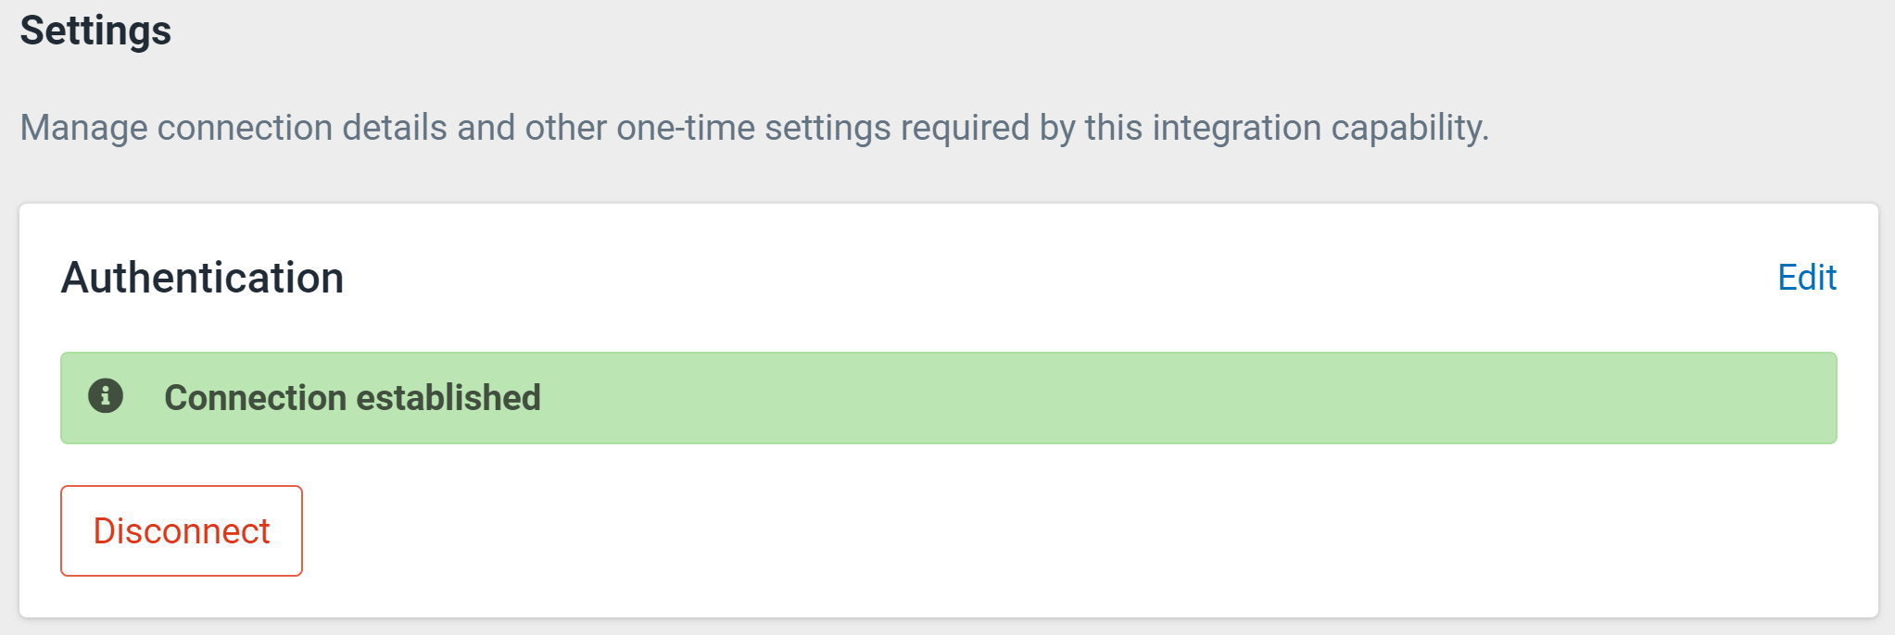Click the info icon in green banner
1895x635 pixels.
coord(106,396)
